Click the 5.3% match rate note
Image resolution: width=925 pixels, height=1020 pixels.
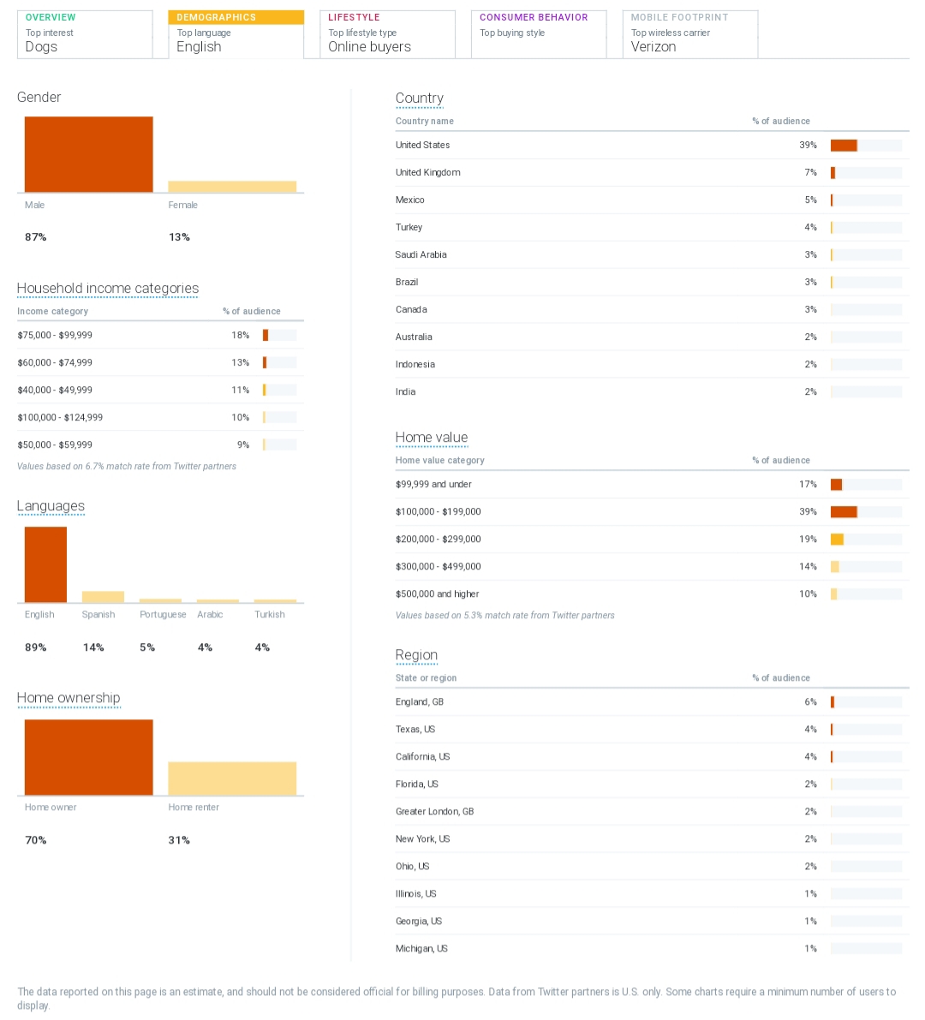504,616
